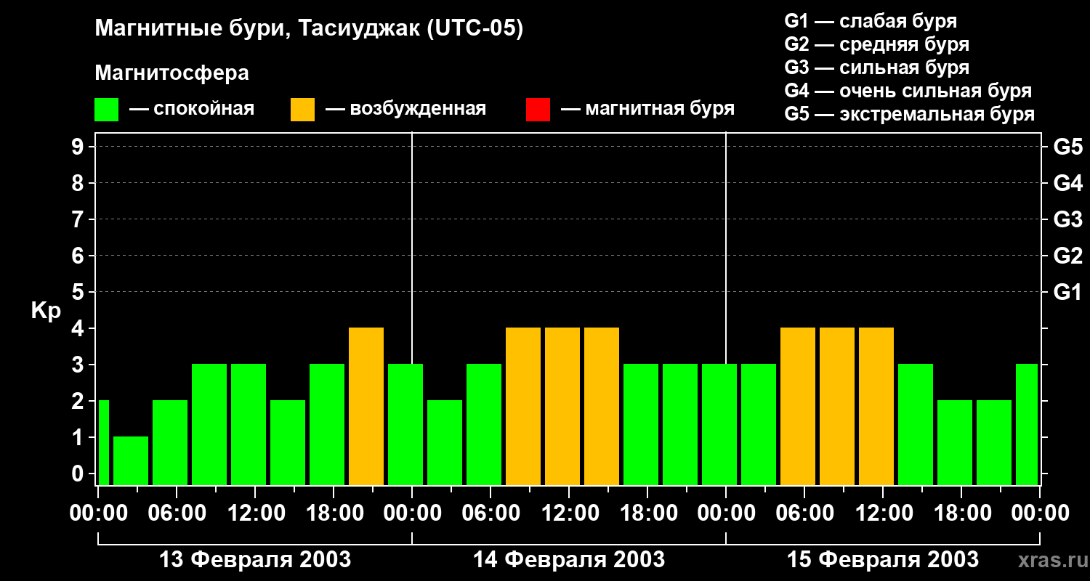
Task: Click the green 'спокойная' legend swatch
Action: (x=107, y=109)
